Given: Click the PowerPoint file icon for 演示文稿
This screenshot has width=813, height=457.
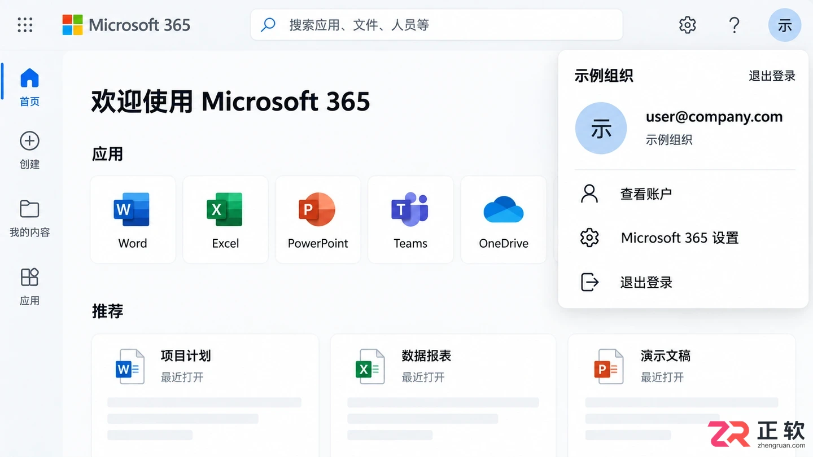Looking at the screenshot, I should click(609, 367).
